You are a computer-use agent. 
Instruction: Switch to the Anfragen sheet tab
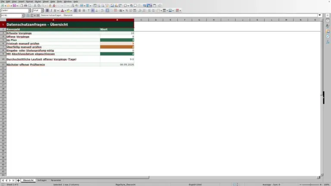[42, 180]
